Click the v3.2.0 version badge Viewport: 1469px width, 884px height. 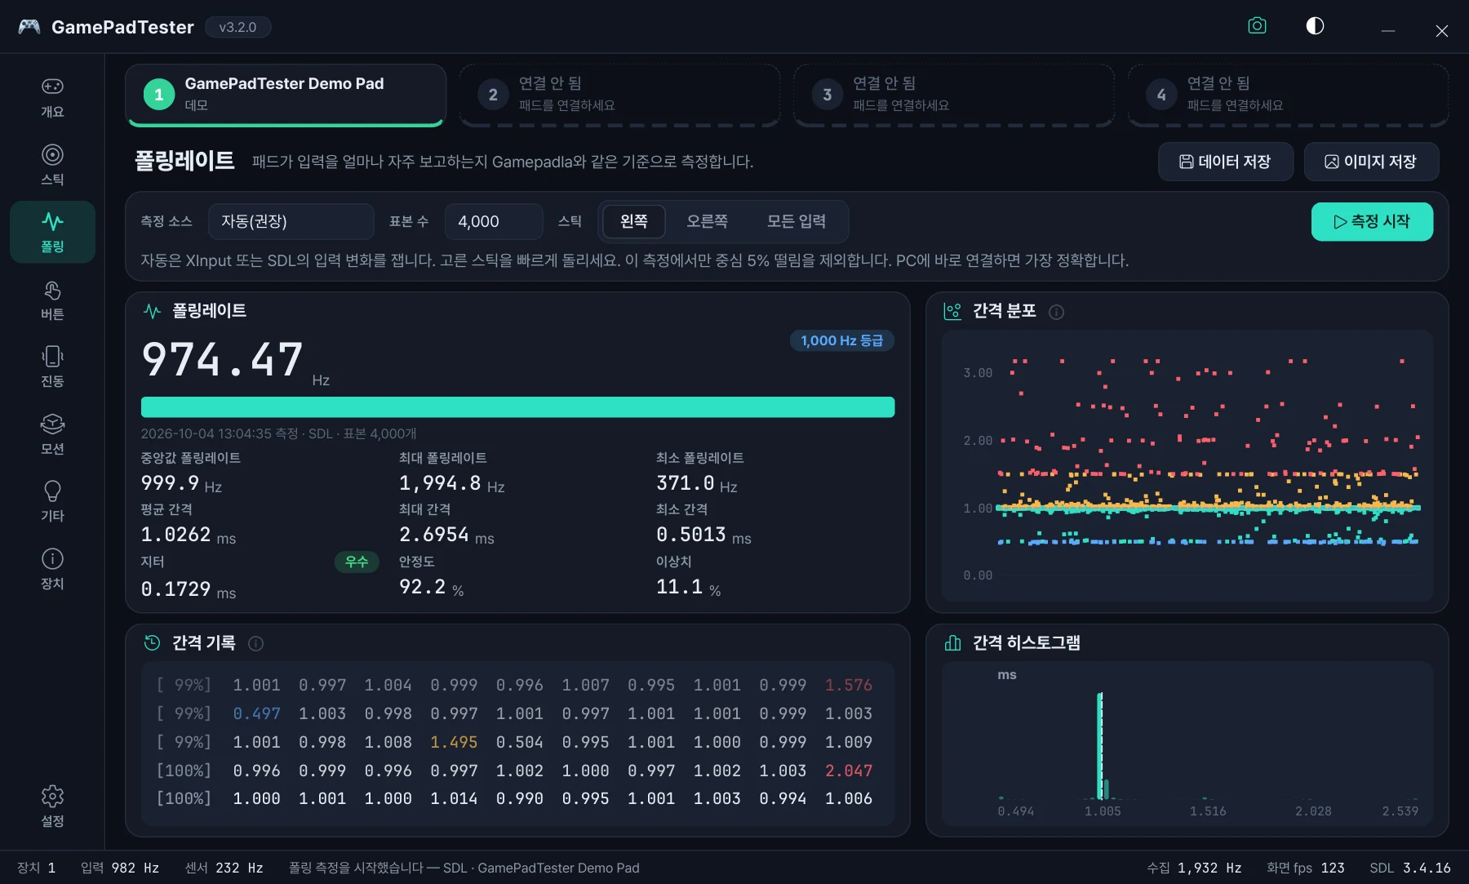point(237,27)
